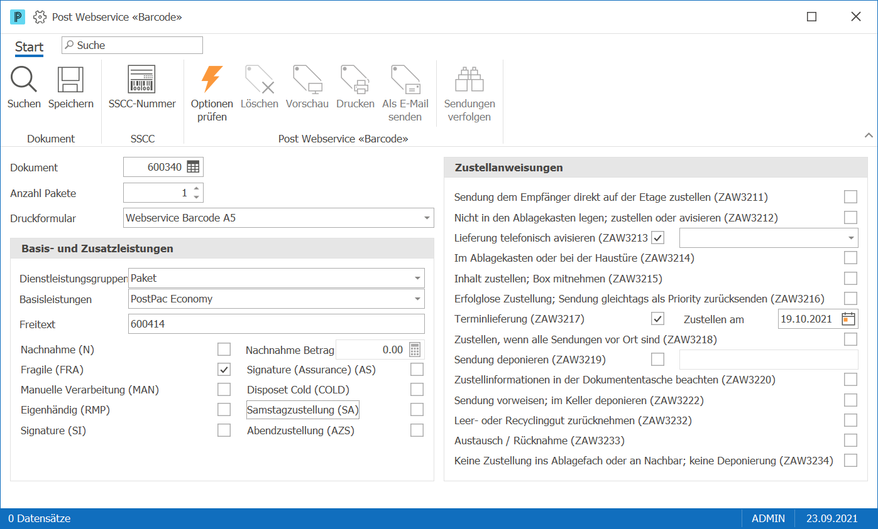This screenshot has height=529, width=878.
Task: Uncheck Terminlieferung (ZAW3217) checkbox
Action: [657, 319]
